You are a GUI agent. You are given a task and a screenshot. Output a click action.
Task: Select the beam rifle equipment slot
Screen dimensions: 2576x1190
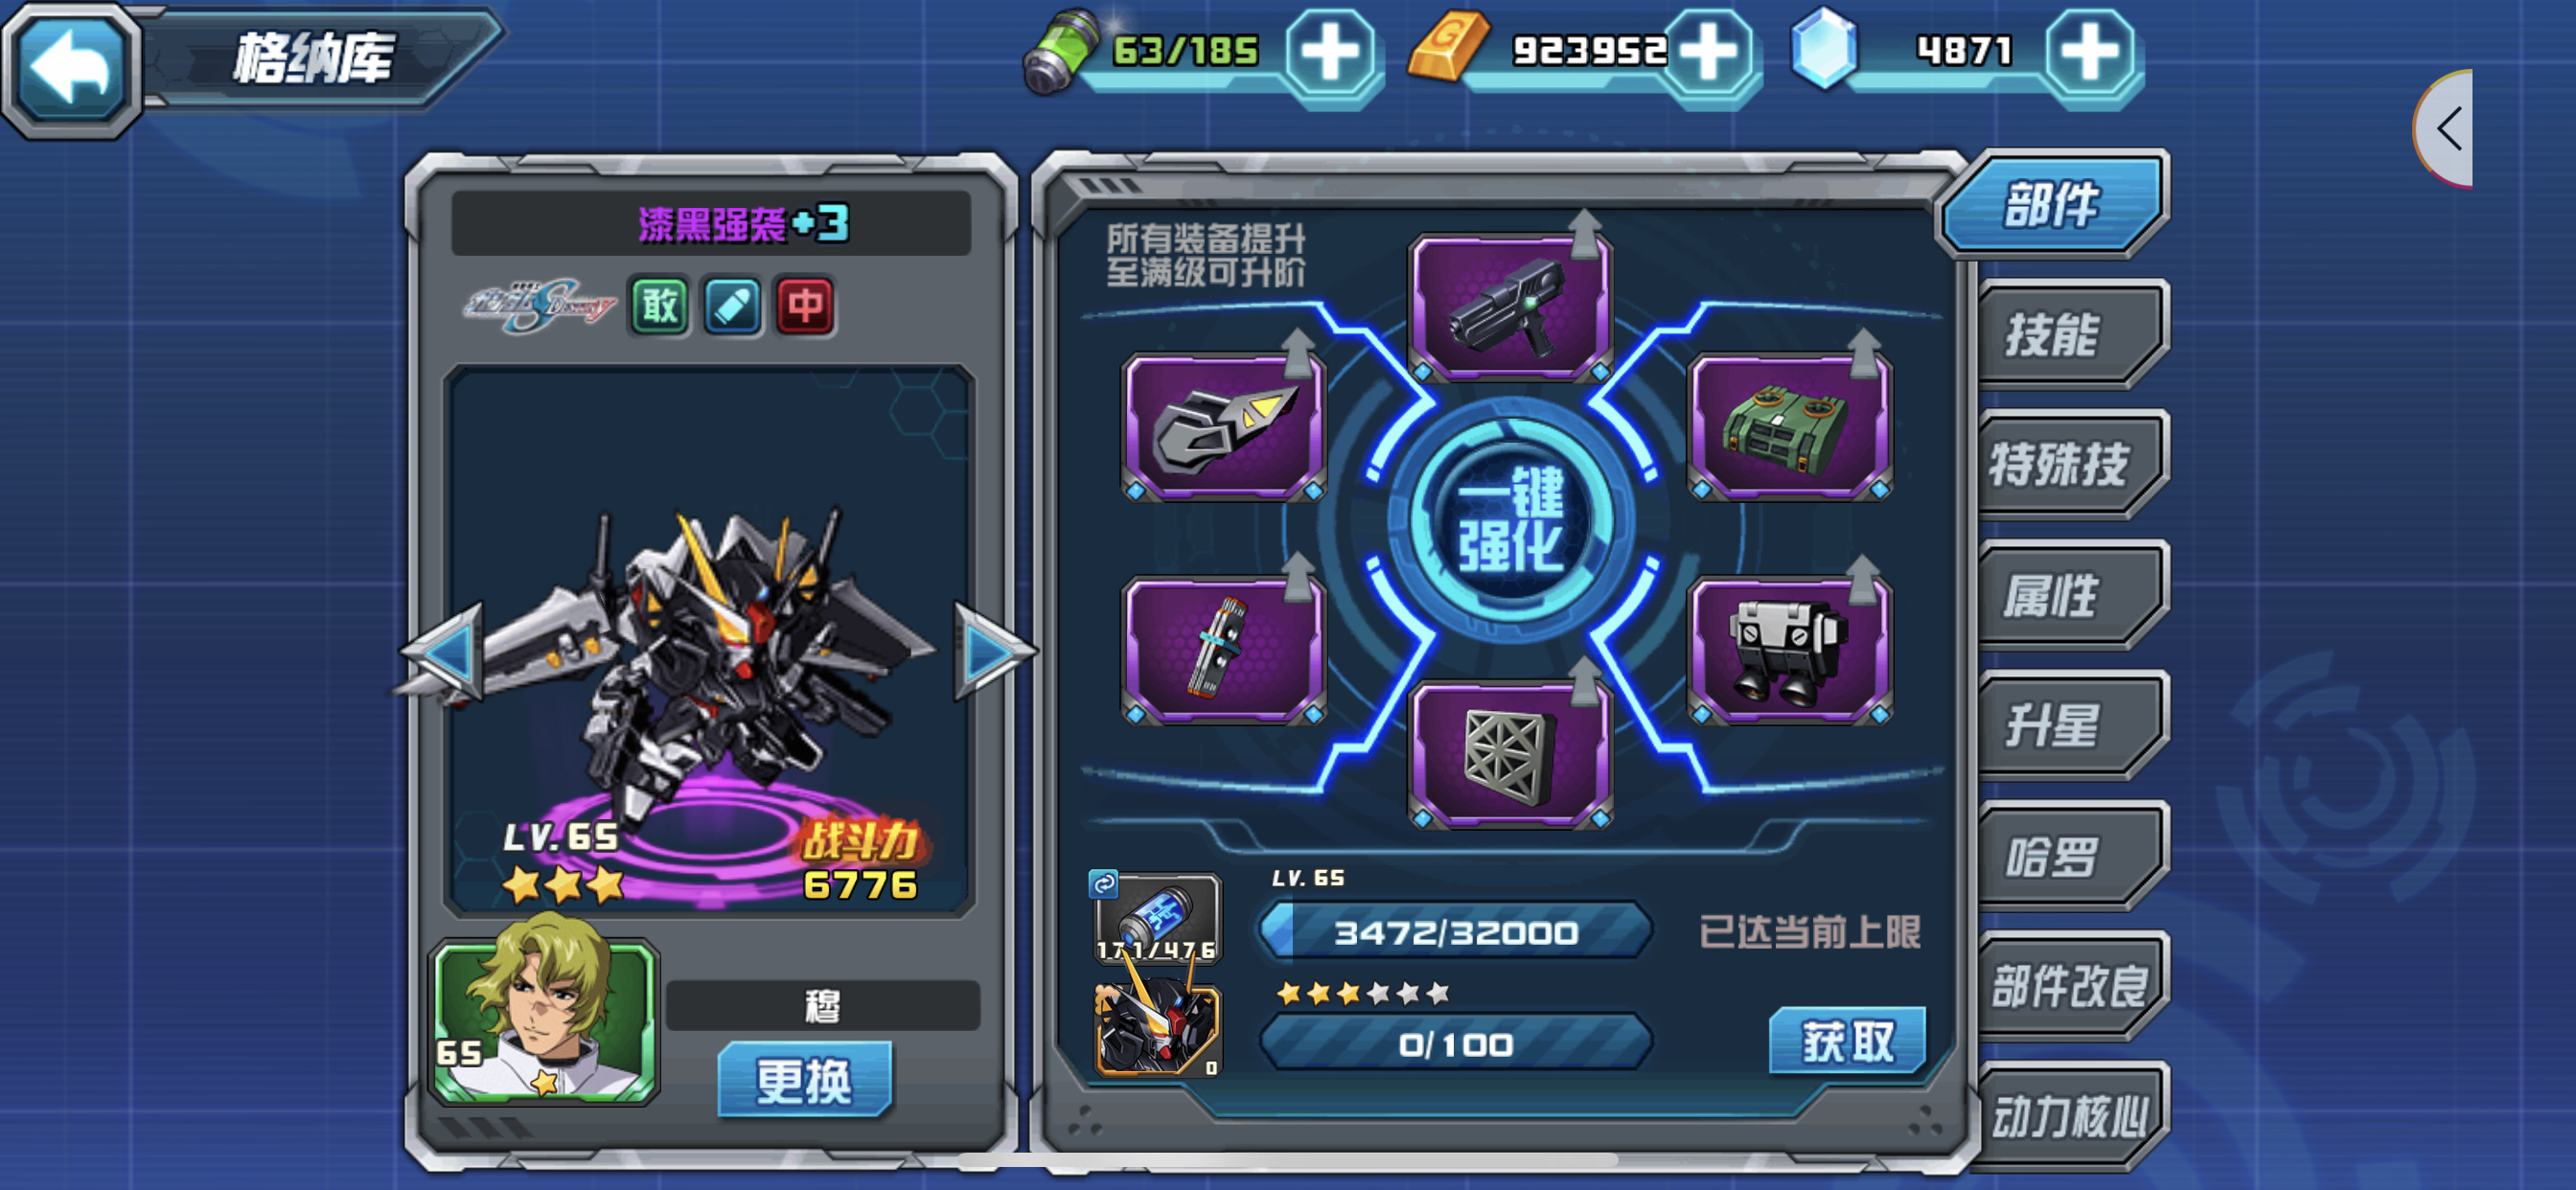[1510, 307]
